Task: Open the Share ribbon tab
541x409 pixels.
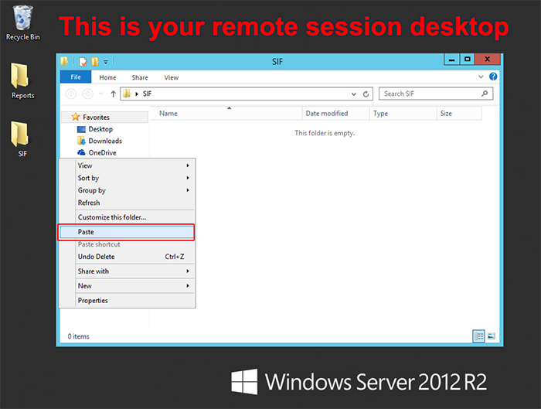Action: coord(140,77)
